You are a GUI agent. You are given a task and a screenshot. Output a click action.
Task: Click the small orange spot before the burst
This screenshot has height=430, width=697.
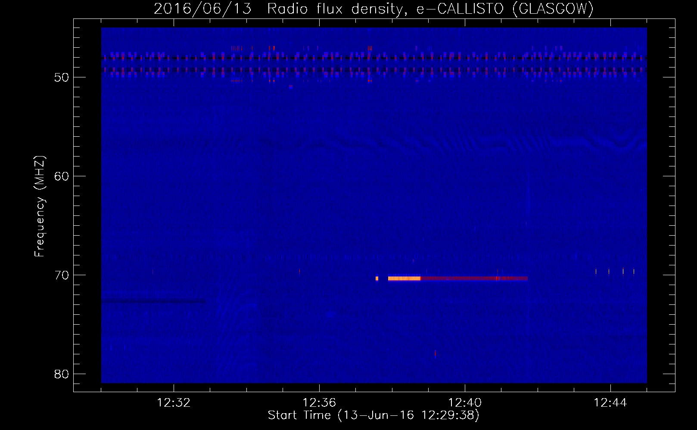click(377, 279)
